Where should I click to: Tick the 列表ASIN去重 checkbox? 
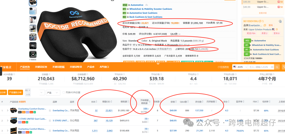(64, 92)
